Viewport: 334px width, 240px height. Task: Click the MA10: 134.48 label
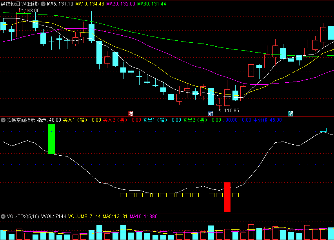[x=90, y=4]
